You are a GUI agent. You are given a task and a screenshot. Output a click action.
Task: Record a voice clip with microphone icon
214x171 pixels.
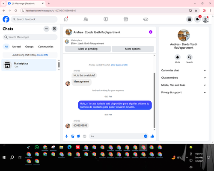coord(66,136)
